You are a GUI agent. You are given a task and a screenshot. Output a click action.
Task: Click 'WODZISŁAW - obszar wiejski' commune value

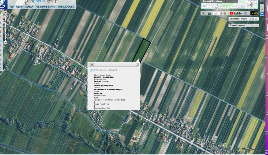pos(108,89)
